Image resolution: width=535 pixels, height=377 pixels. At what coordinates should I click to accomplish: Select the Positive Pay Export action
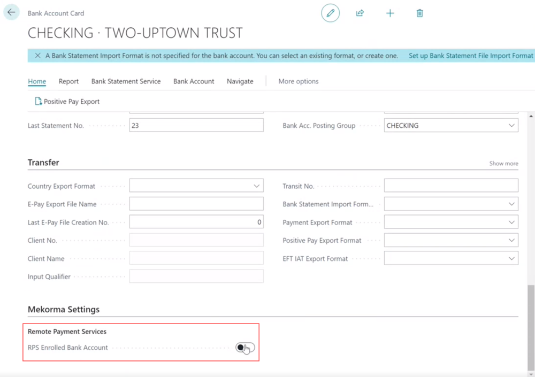coord(67,101)
